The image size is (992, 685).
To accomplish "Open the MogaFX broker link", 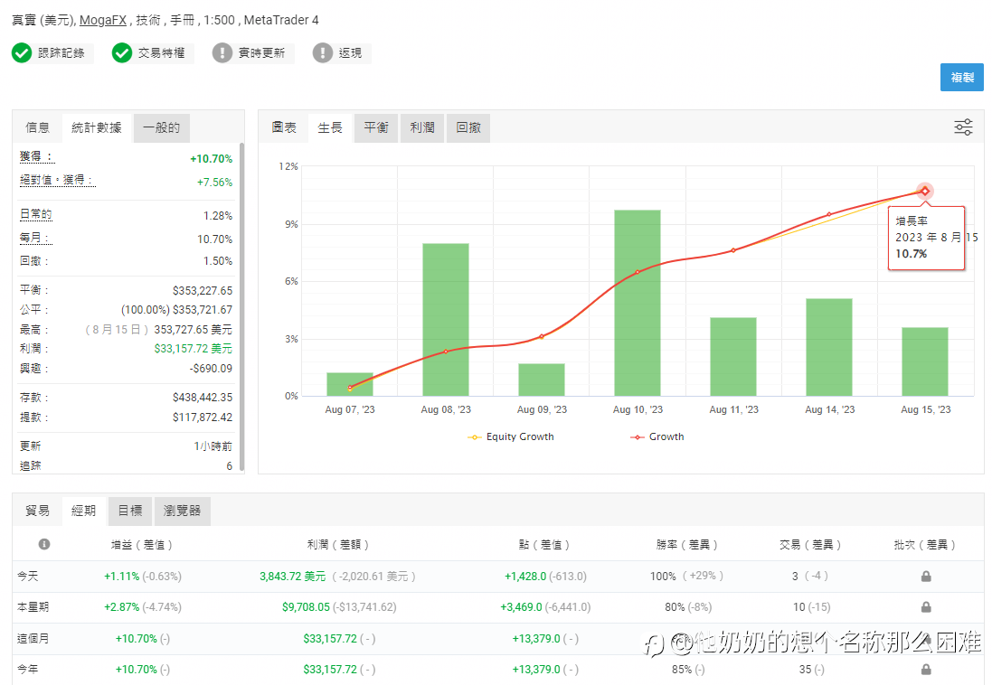I will (x=103, y=20).
